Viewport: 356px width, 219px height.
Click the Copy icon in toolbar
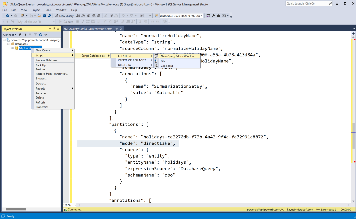pyautogui.click(x=111, y=16)
